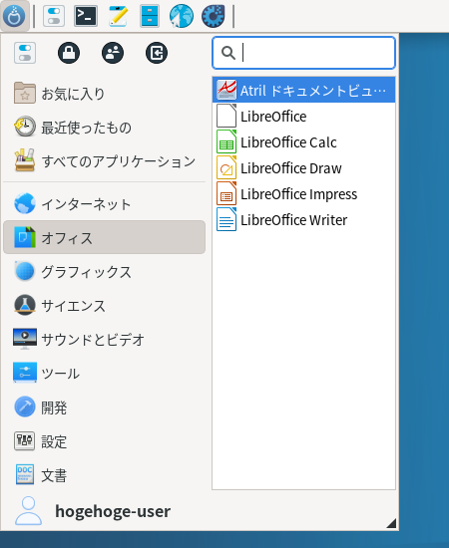Select サウンドとビデオ category

[105, 339]
